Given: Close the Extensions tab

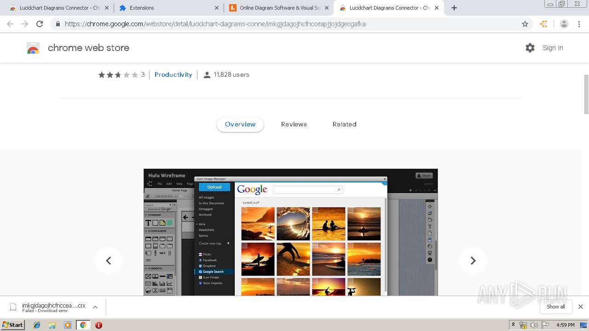Looking at the screenshot, I should pos(217,8).
